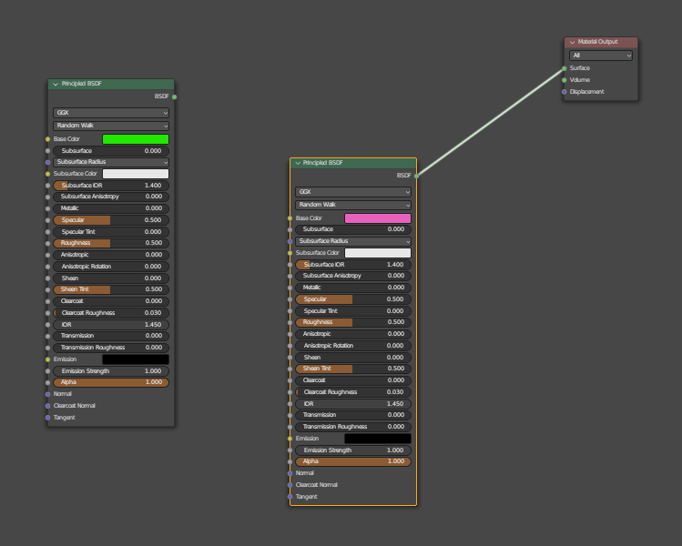Click Alpha socket on pink node
Viewport: 682px width, 546px height.
click(290, 461)
